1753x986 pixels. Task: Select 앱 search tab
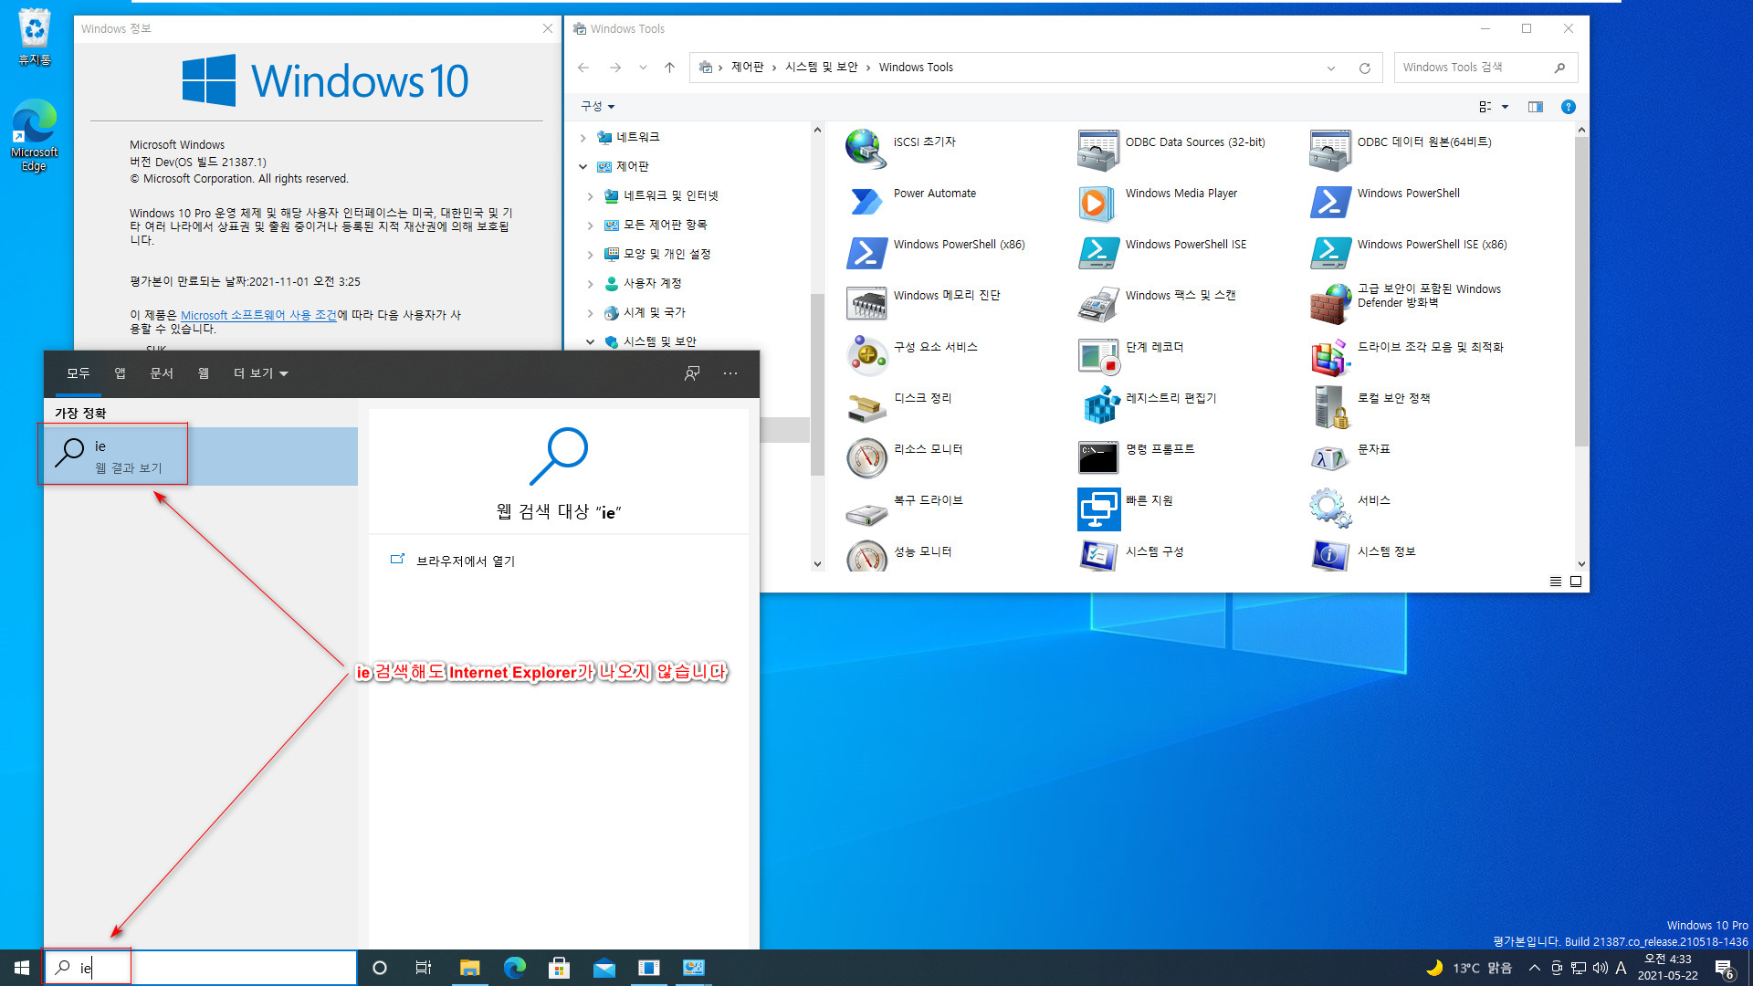coord(120,373)
